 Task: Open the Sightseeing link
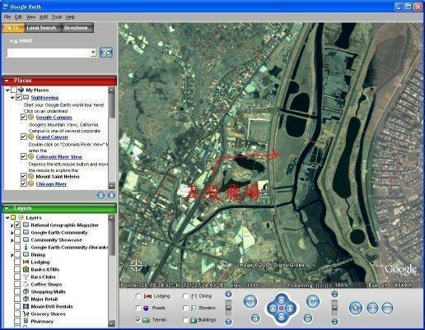[44, 97]
